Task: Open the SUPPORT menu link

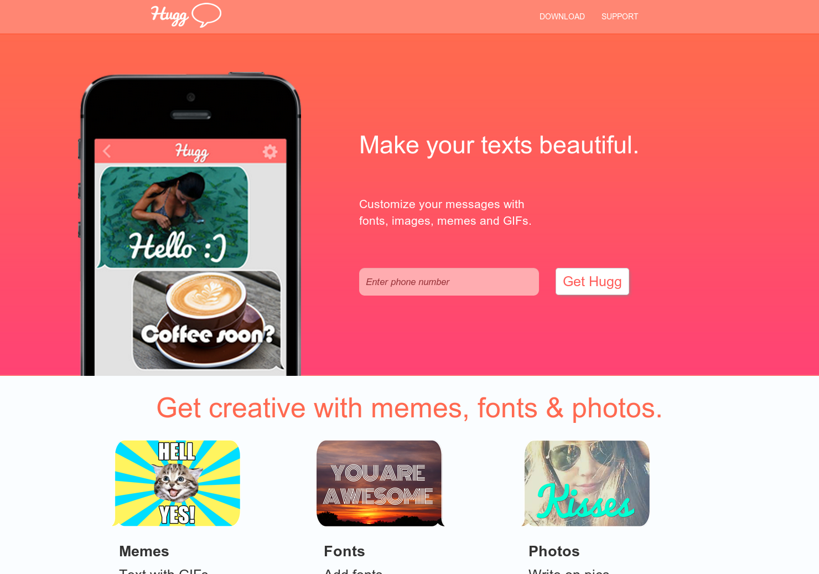Action: pyautogui.click(x=619, y=17)
